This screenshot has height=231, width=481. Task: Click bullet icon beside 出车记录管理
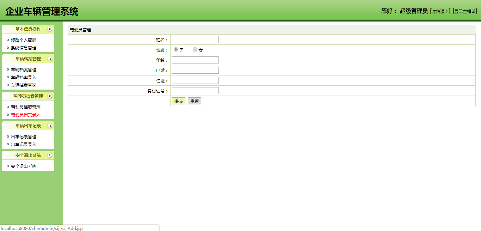(x=8, y=136)
